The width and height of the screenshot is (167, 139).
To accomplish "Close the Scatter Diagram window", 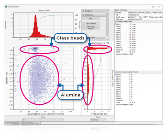I will [159, 7].
